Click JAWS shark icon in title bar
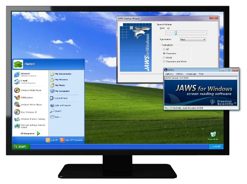Image resolution: width=247 pixels, height=184 pixels. pos(166,70)
